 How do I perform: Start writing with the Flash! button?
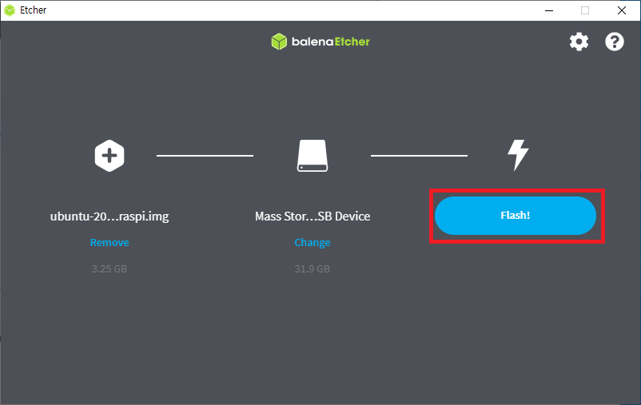pos(515,216)
